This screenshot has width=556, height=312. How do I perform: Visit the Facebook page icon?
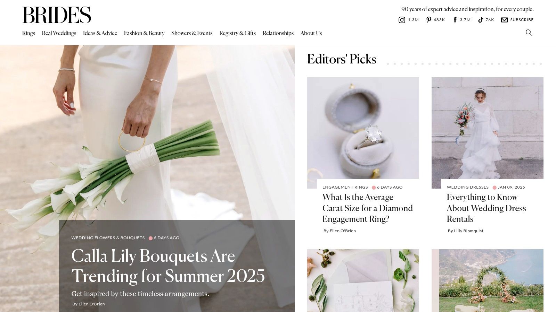coord(455,20)
